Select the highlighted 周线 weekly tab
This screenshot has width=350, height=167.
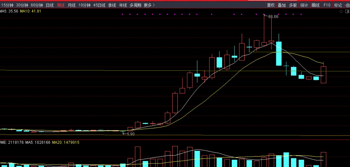point(61,5)
